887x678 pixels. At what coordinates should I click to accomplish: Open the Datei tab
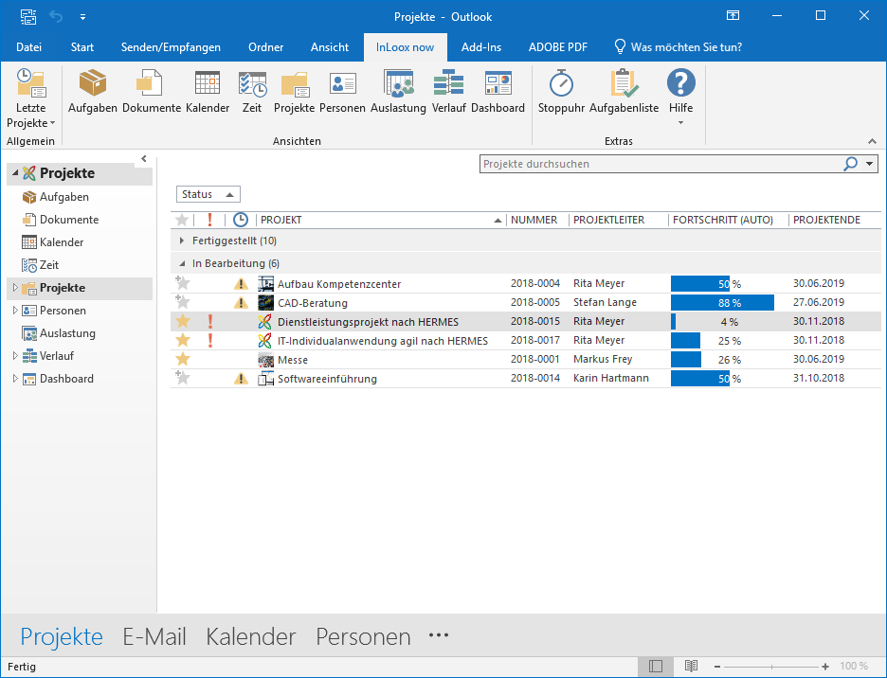tap(28, 47)
